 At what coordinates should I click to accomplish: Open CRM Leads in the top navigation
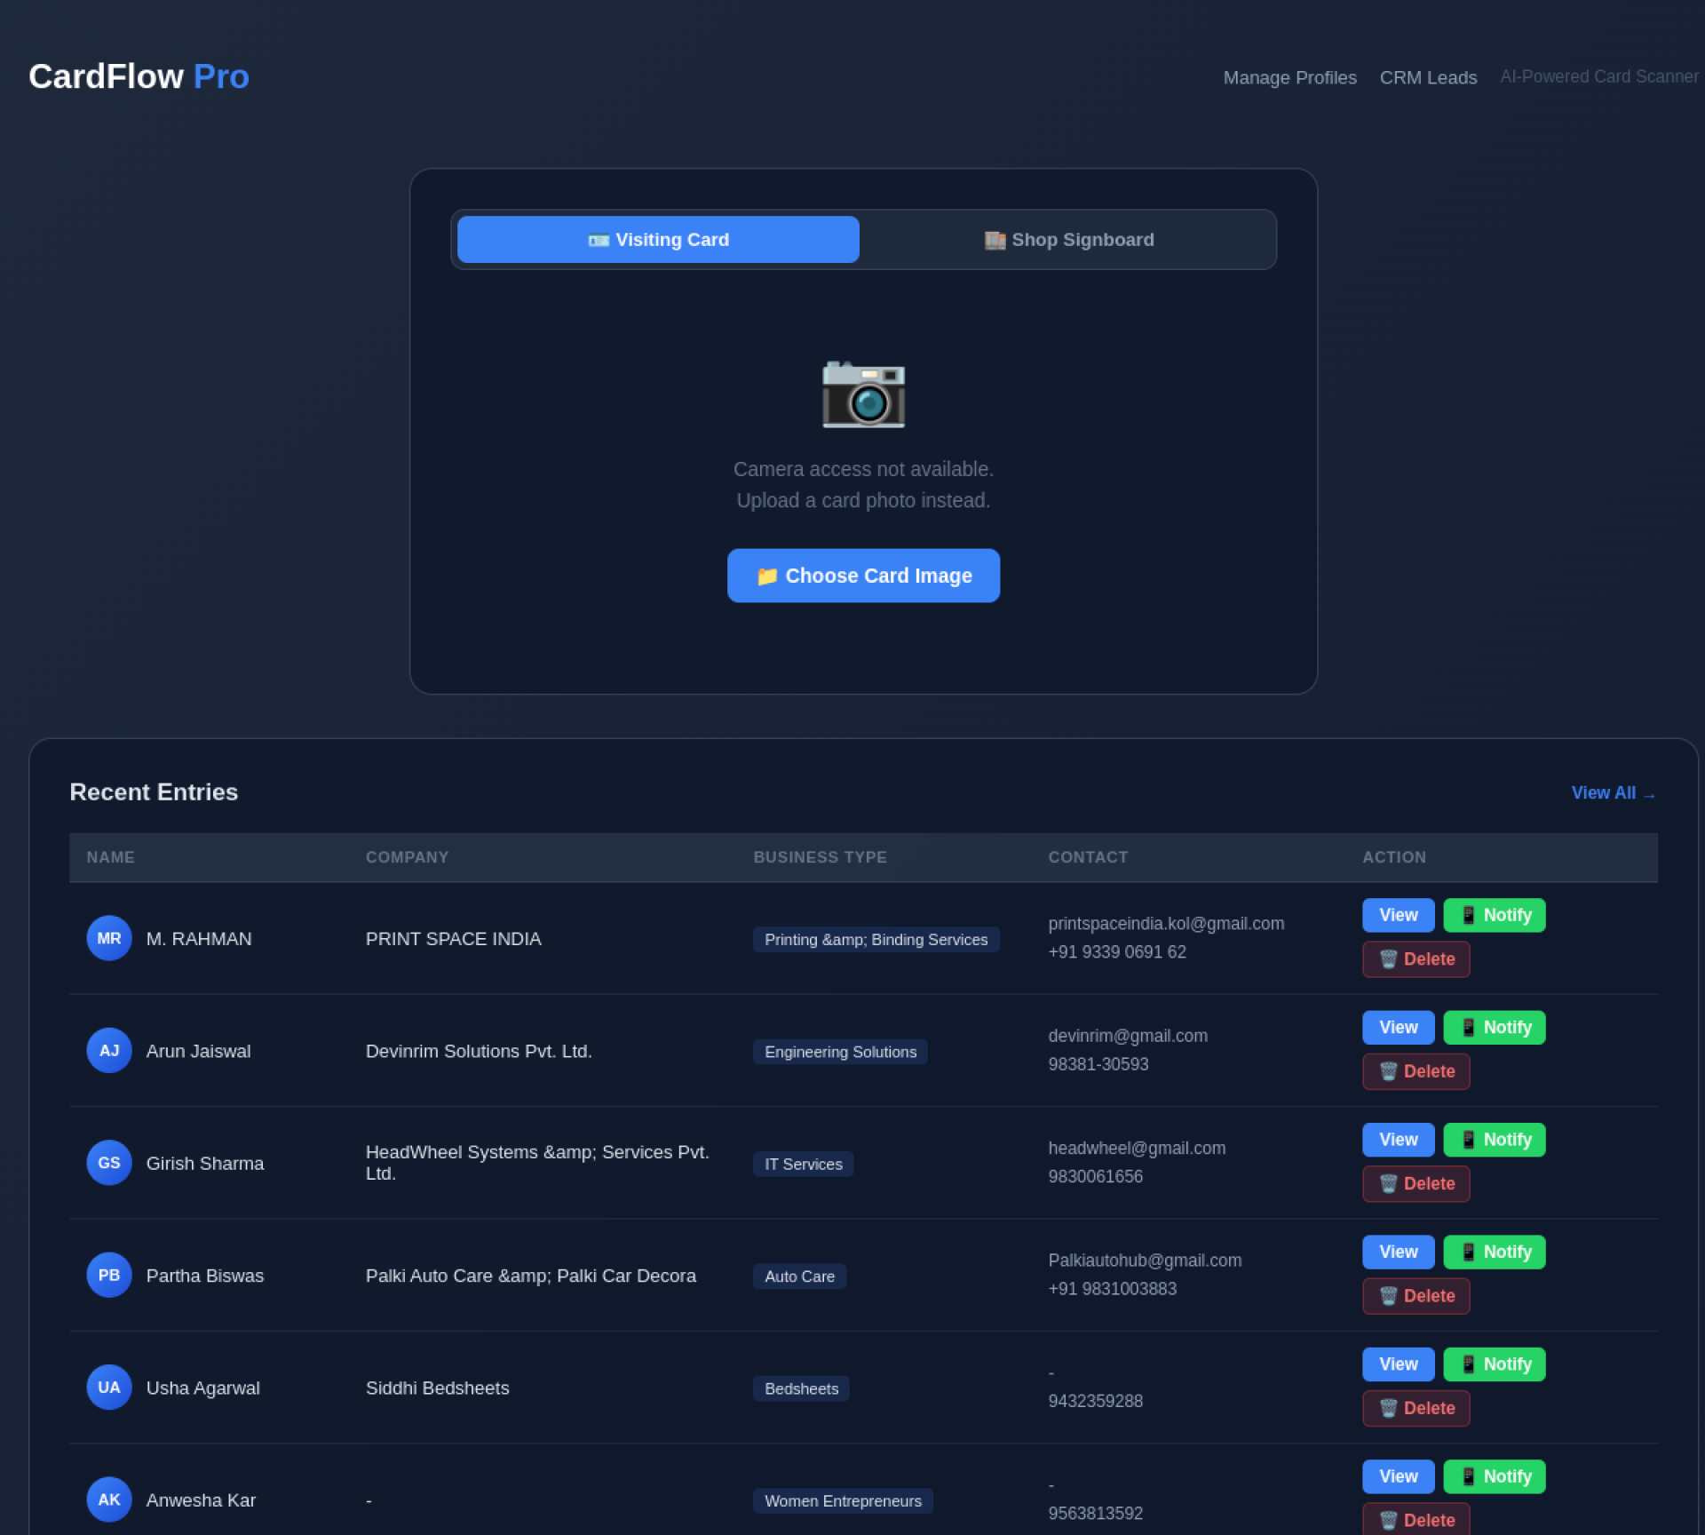click(1428, 77)
